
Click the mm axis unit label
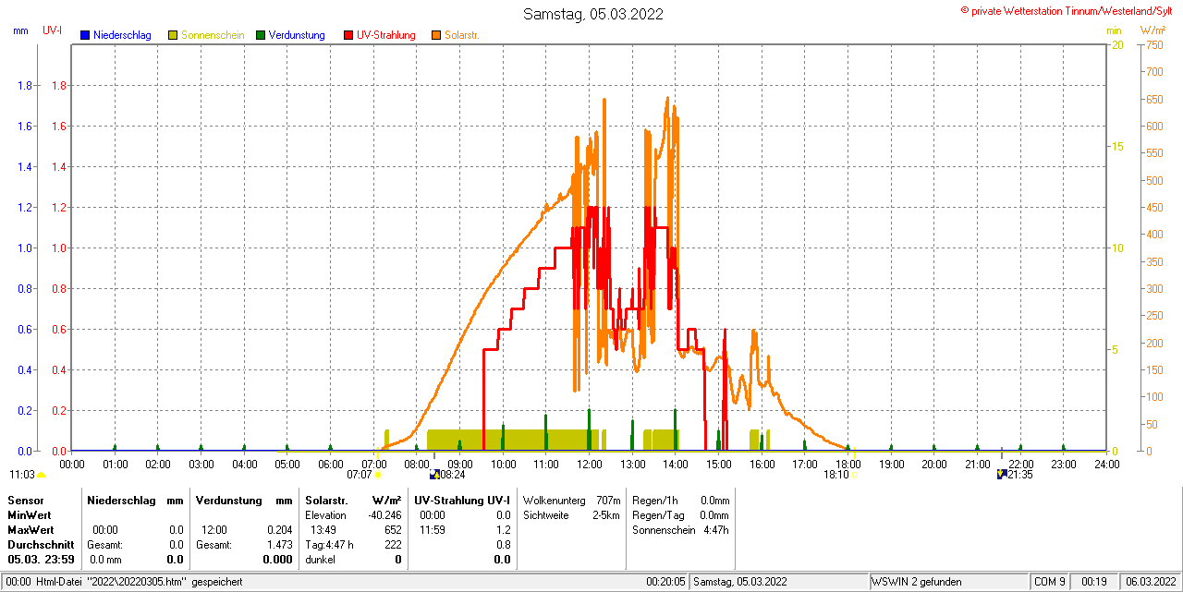[x=21, y=30]
